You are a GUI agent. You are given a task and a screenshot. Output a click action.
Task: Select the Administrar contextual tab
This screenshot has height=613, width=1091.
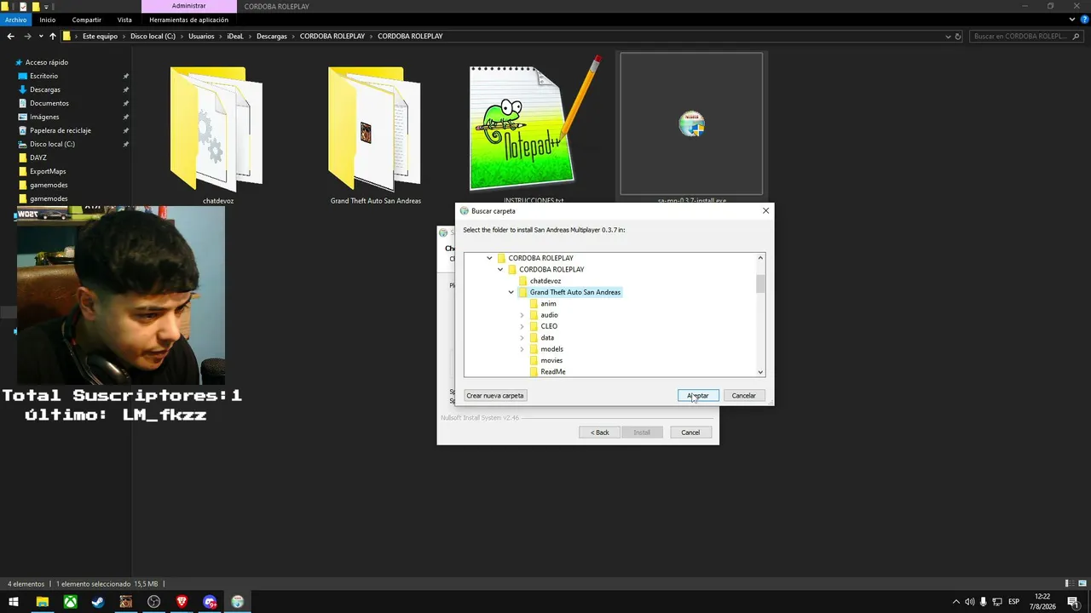(188, 6)
